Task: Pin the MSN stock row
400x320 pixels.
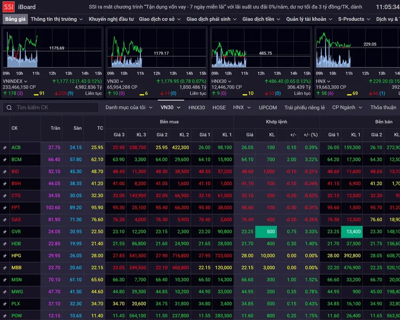Action: (4, 280)
